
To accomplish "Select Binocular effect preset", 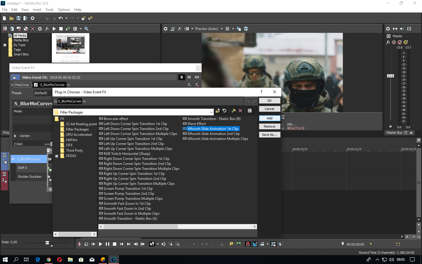I will (116, 119).
